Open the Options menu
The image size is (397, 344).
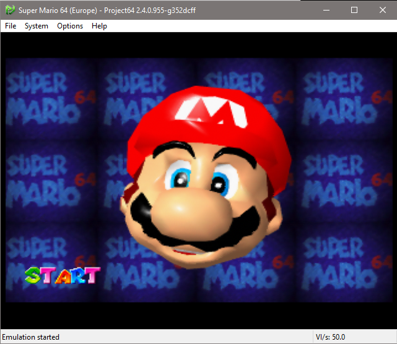tap(70, 26)
